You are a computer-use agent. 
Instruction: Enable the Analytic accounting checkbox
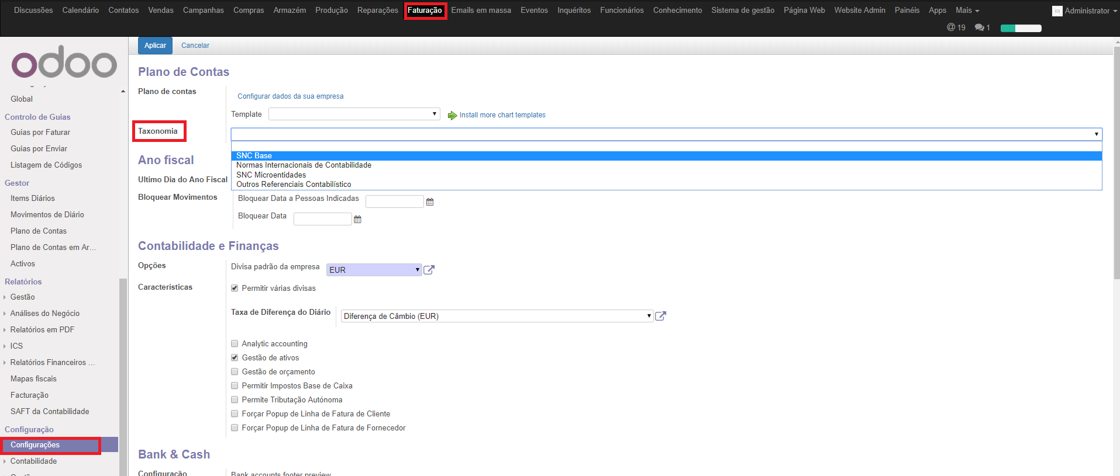click(235, 343)
